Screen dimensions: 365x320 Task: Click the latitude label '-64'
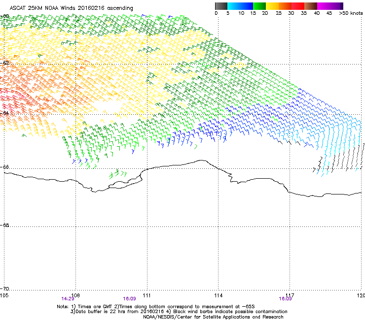tap(4, 113)
